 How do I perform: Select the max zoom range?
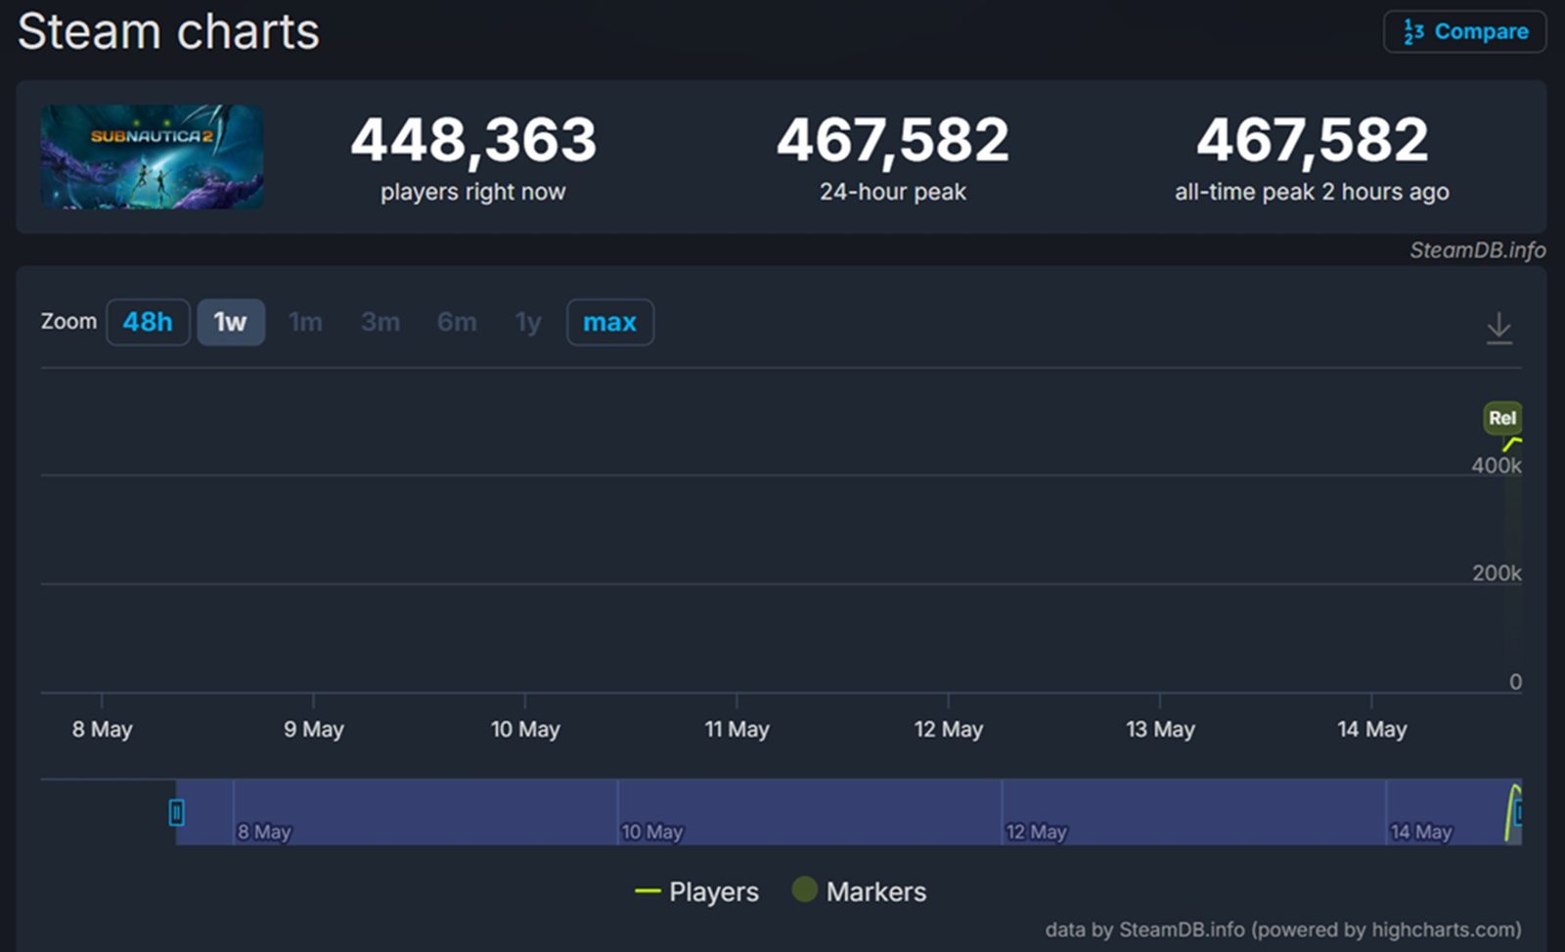(610, 322)
